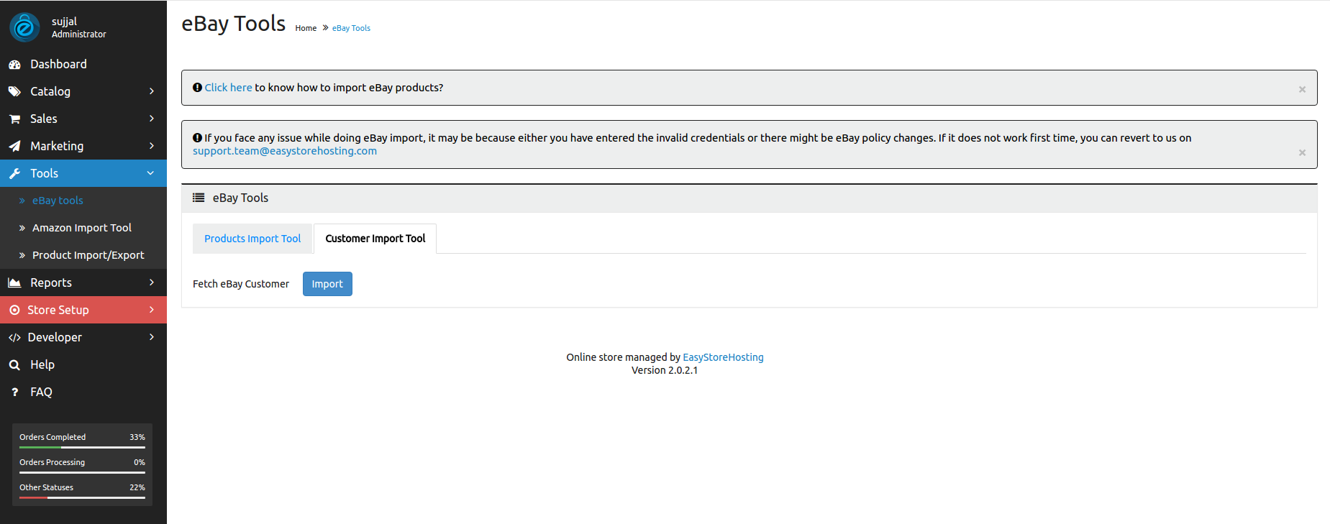1330x524 pixels.
Task: Click the info icon in the import issue alert
Action: tap(197, 137)
